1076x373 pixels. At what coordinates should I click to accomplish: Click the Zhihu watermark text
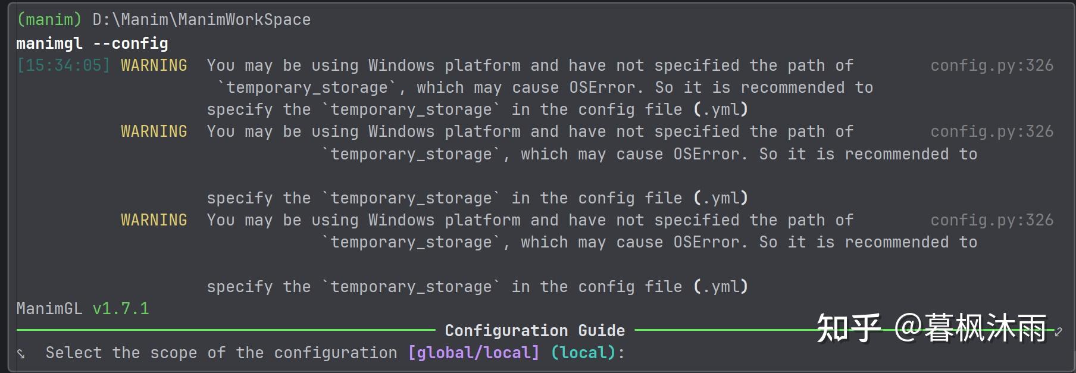[x=931, y=328]
